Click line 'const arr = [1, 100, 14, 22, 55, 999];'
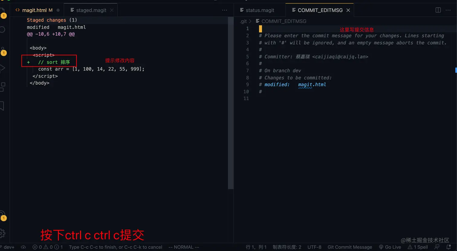Viewport: 457px width, 251px height. tap(91, 69)
